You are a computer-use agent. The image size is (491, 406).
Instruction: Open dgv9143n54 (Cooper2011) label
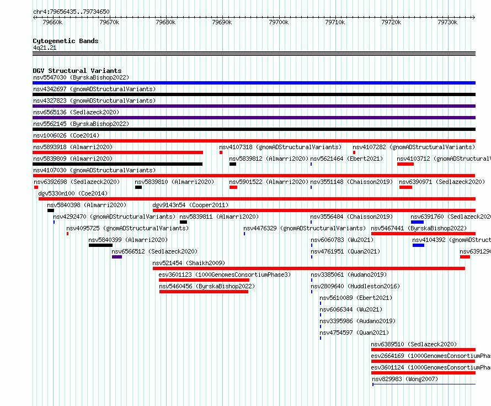tap(190, 205)
